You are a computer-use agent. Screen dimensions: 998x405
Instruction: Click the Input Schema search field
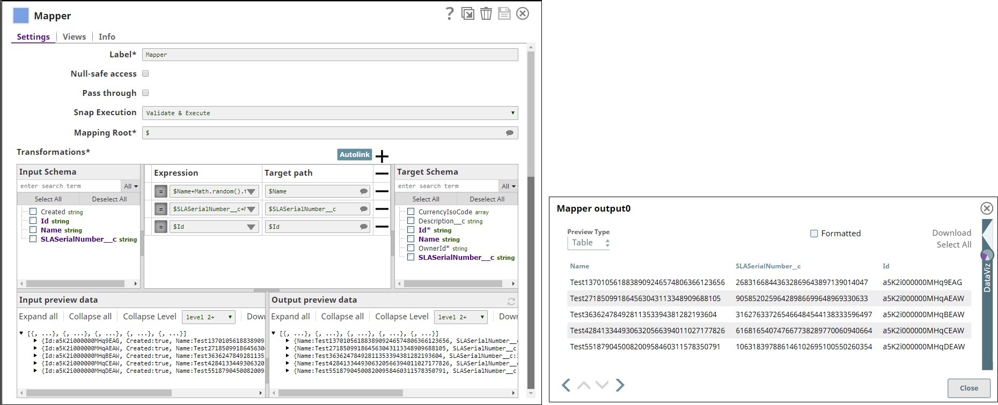(x=69, y=186)
